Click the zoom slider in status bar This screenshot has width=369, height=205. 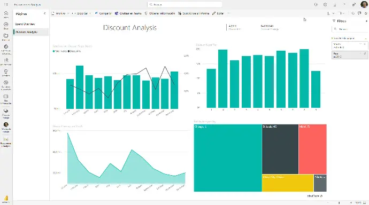pos(339,203)
